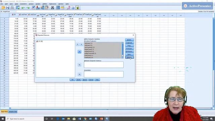Switch to the Variable View tab
The width and height of the screenshot is (215, 121).
[13, 112]
